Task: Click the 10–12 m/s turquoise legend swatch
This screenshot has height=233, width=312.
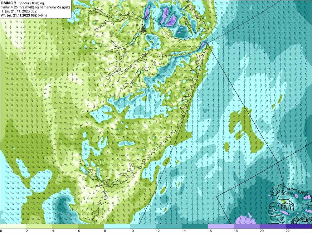Action: pyautogui.click(x=143, y=226)
